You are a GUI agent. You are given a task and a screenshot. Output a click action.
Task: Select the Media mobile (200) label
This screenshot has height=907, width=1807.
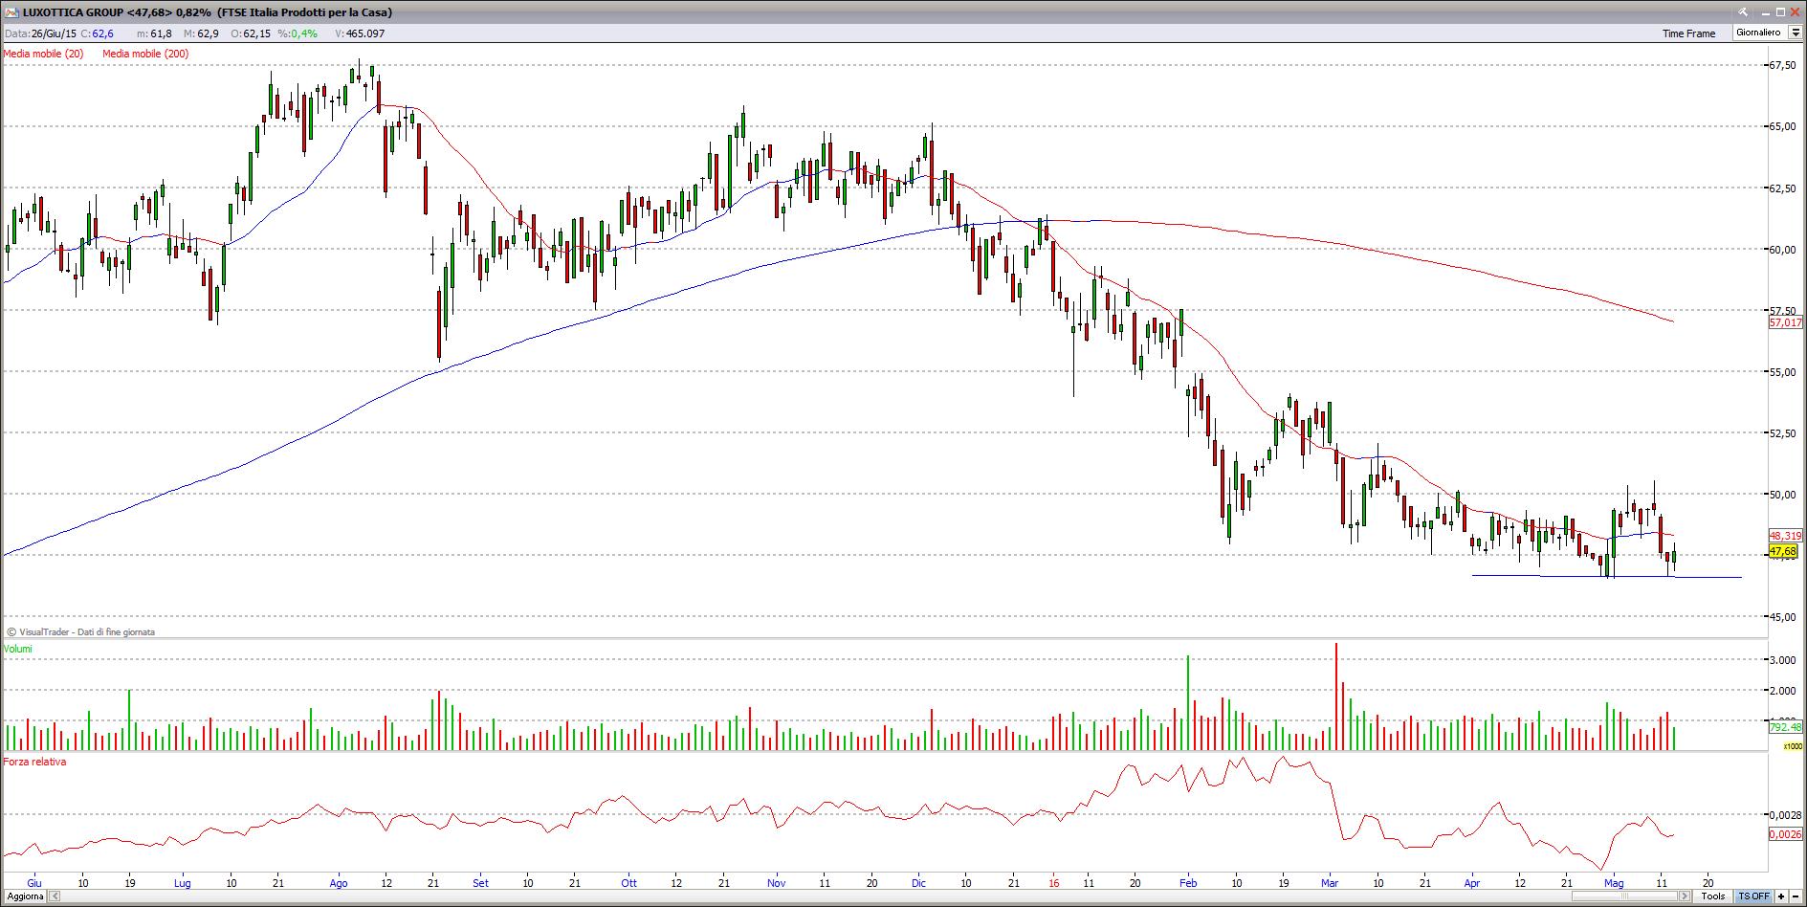(x=145, y=54)
